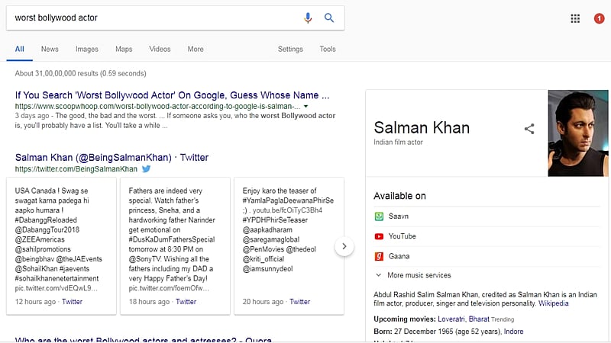Viewport: 611px width, 343px height.
Task: Switch to the News tab
Action: [x=50, y=49]
